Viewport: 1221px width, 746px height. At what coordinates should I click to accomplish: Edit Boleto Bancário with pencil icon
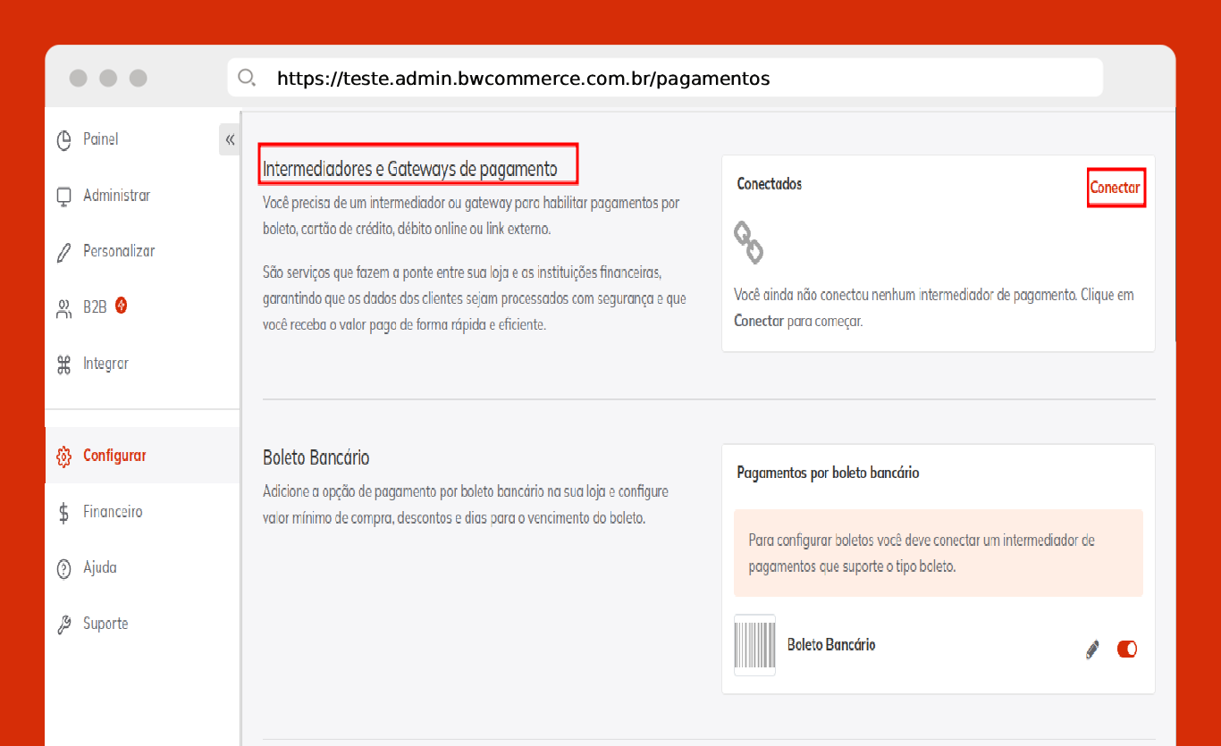tap(1091, 650)
